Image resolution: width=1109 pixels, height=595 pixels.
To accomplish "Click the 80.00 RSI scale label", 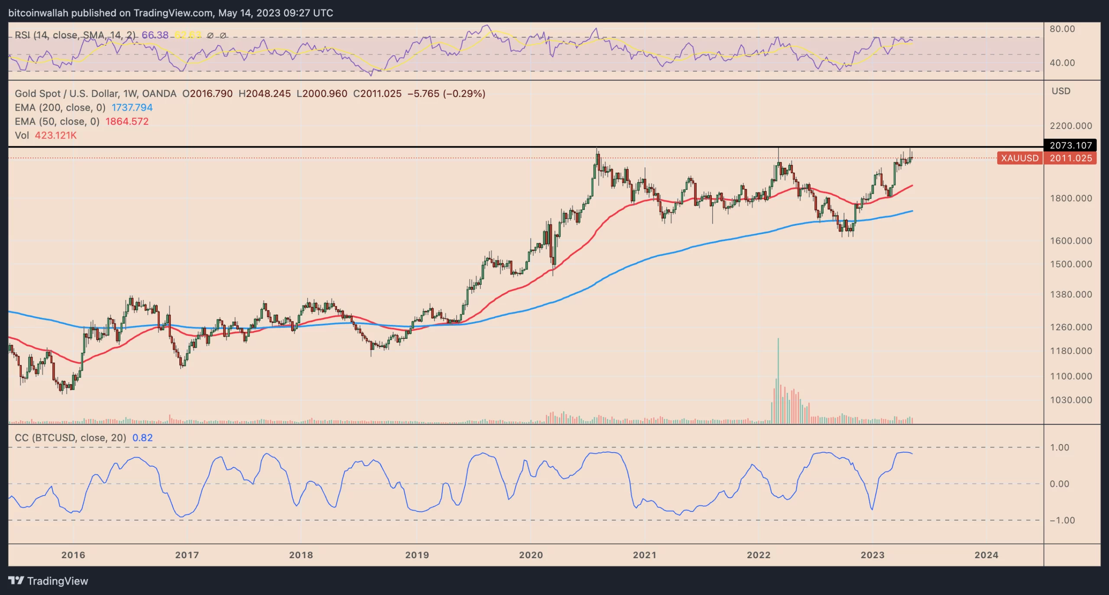I will coord(1062,29).
